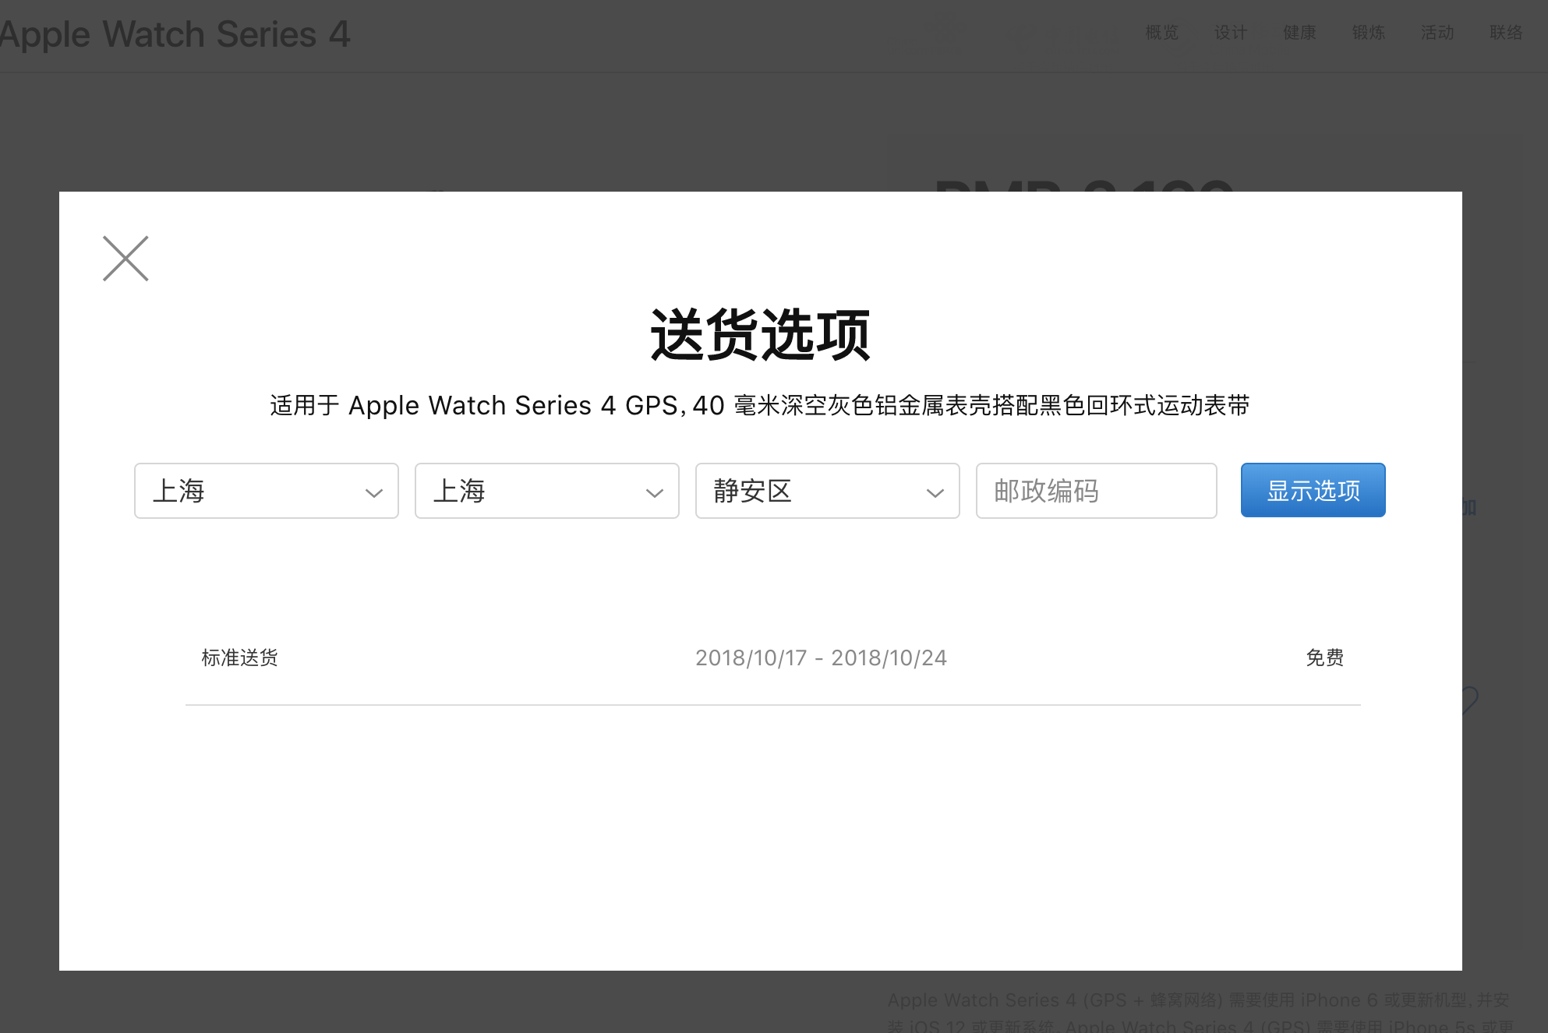
Task: Click the 邮政编码 postal code field
Action: pos(1096,491)
